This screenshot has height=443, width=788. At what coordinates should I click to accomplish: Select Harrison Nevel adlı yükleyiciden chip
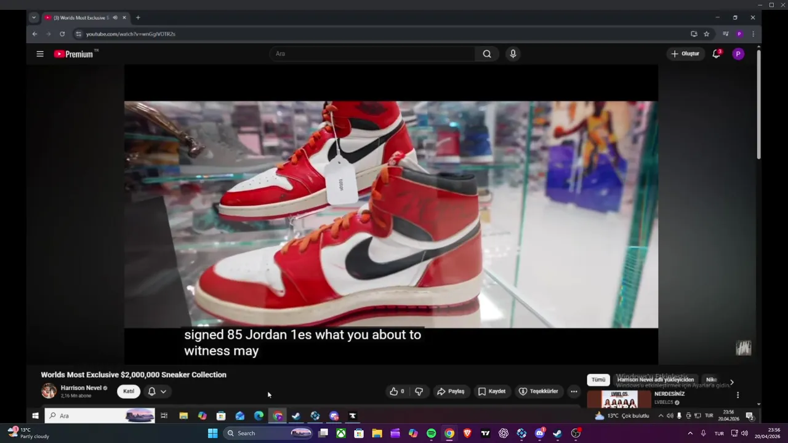coord(656,380)
